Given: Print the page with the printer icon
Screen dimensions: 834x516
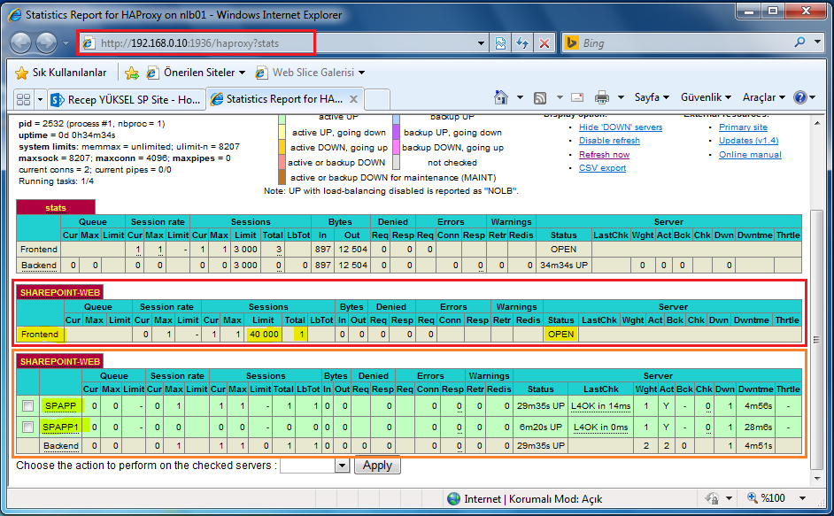Looking at the screenshot, I should [601, 97].
